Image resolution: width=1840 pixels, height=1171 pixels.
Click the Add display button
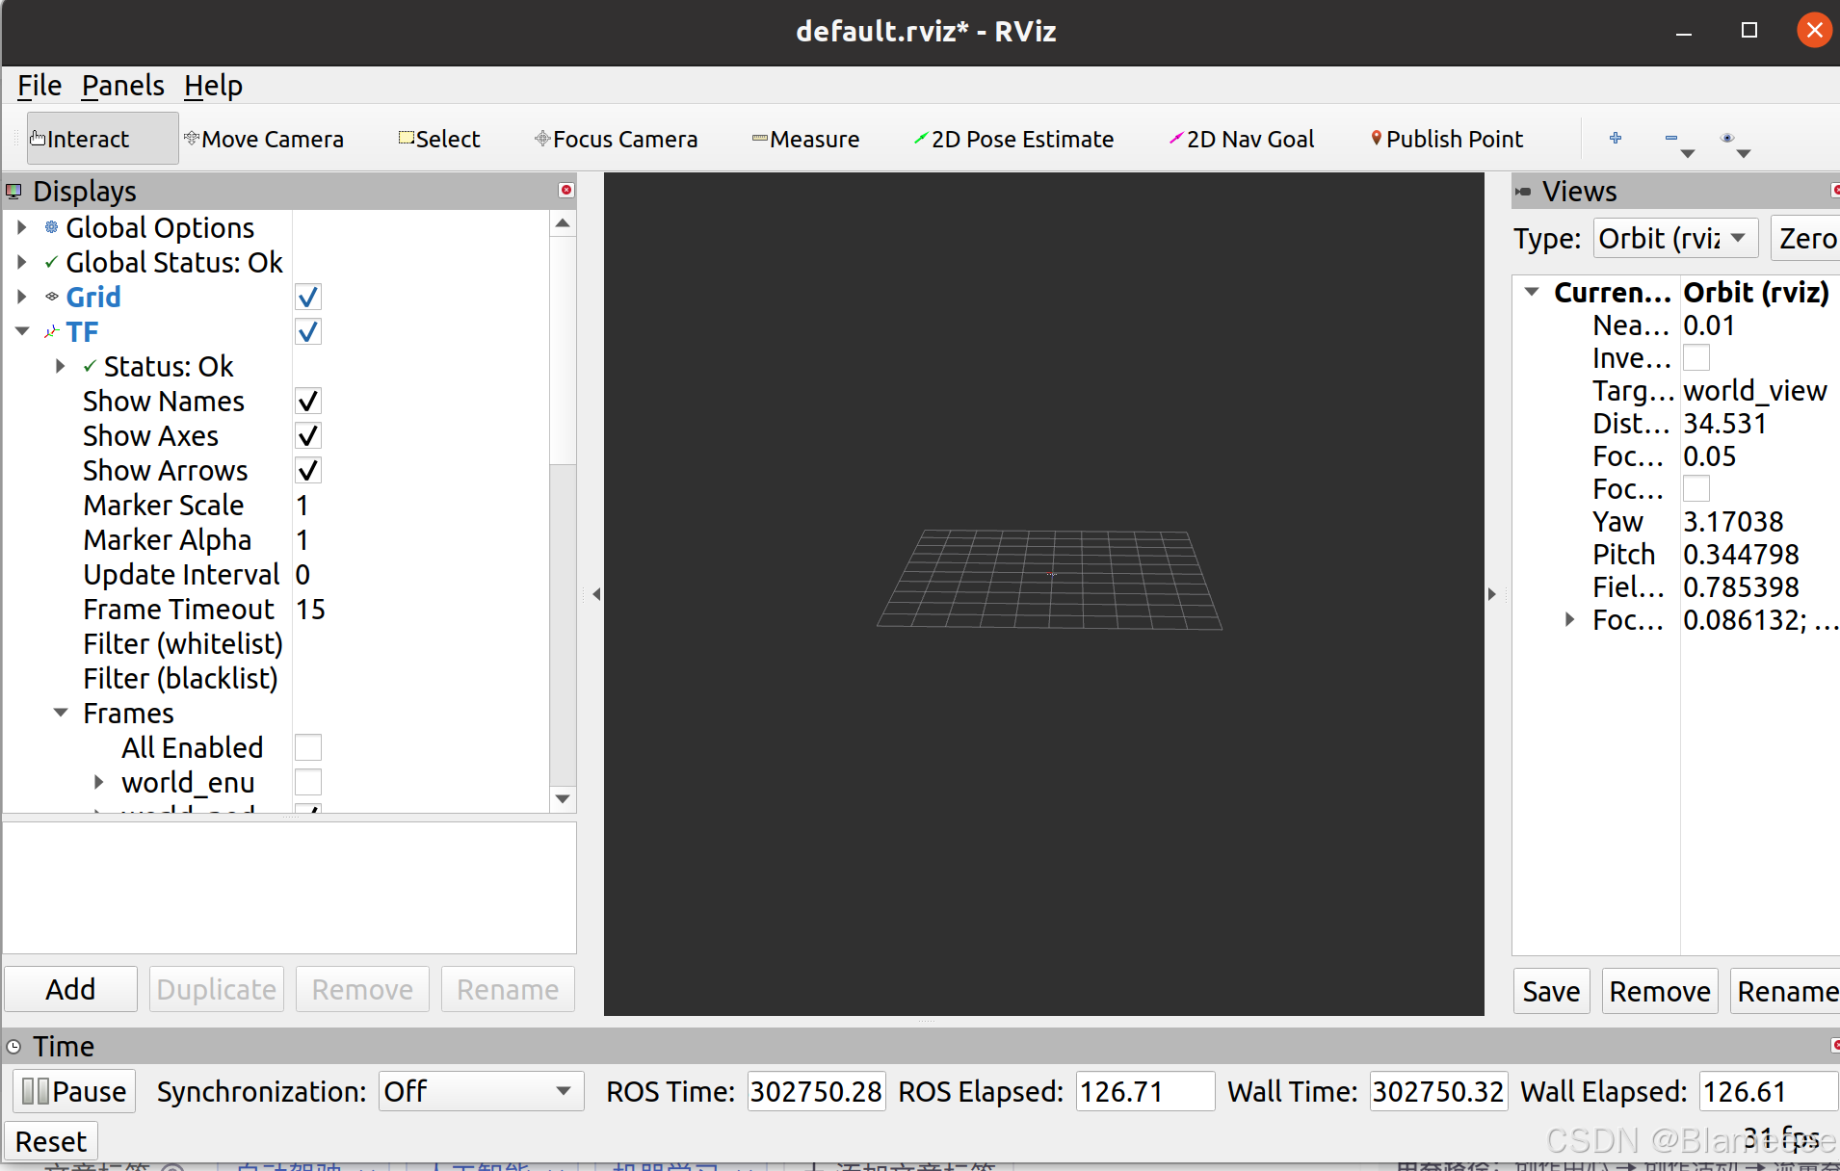click(70, 989)
